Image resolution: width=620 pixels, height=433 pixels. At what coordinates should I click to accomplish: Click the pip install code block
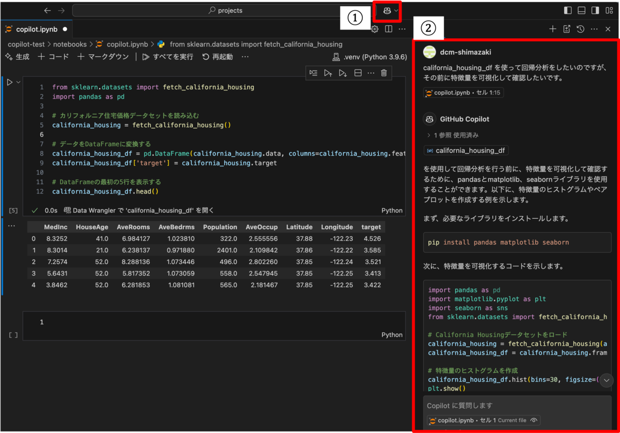click(x=517, y=242)
